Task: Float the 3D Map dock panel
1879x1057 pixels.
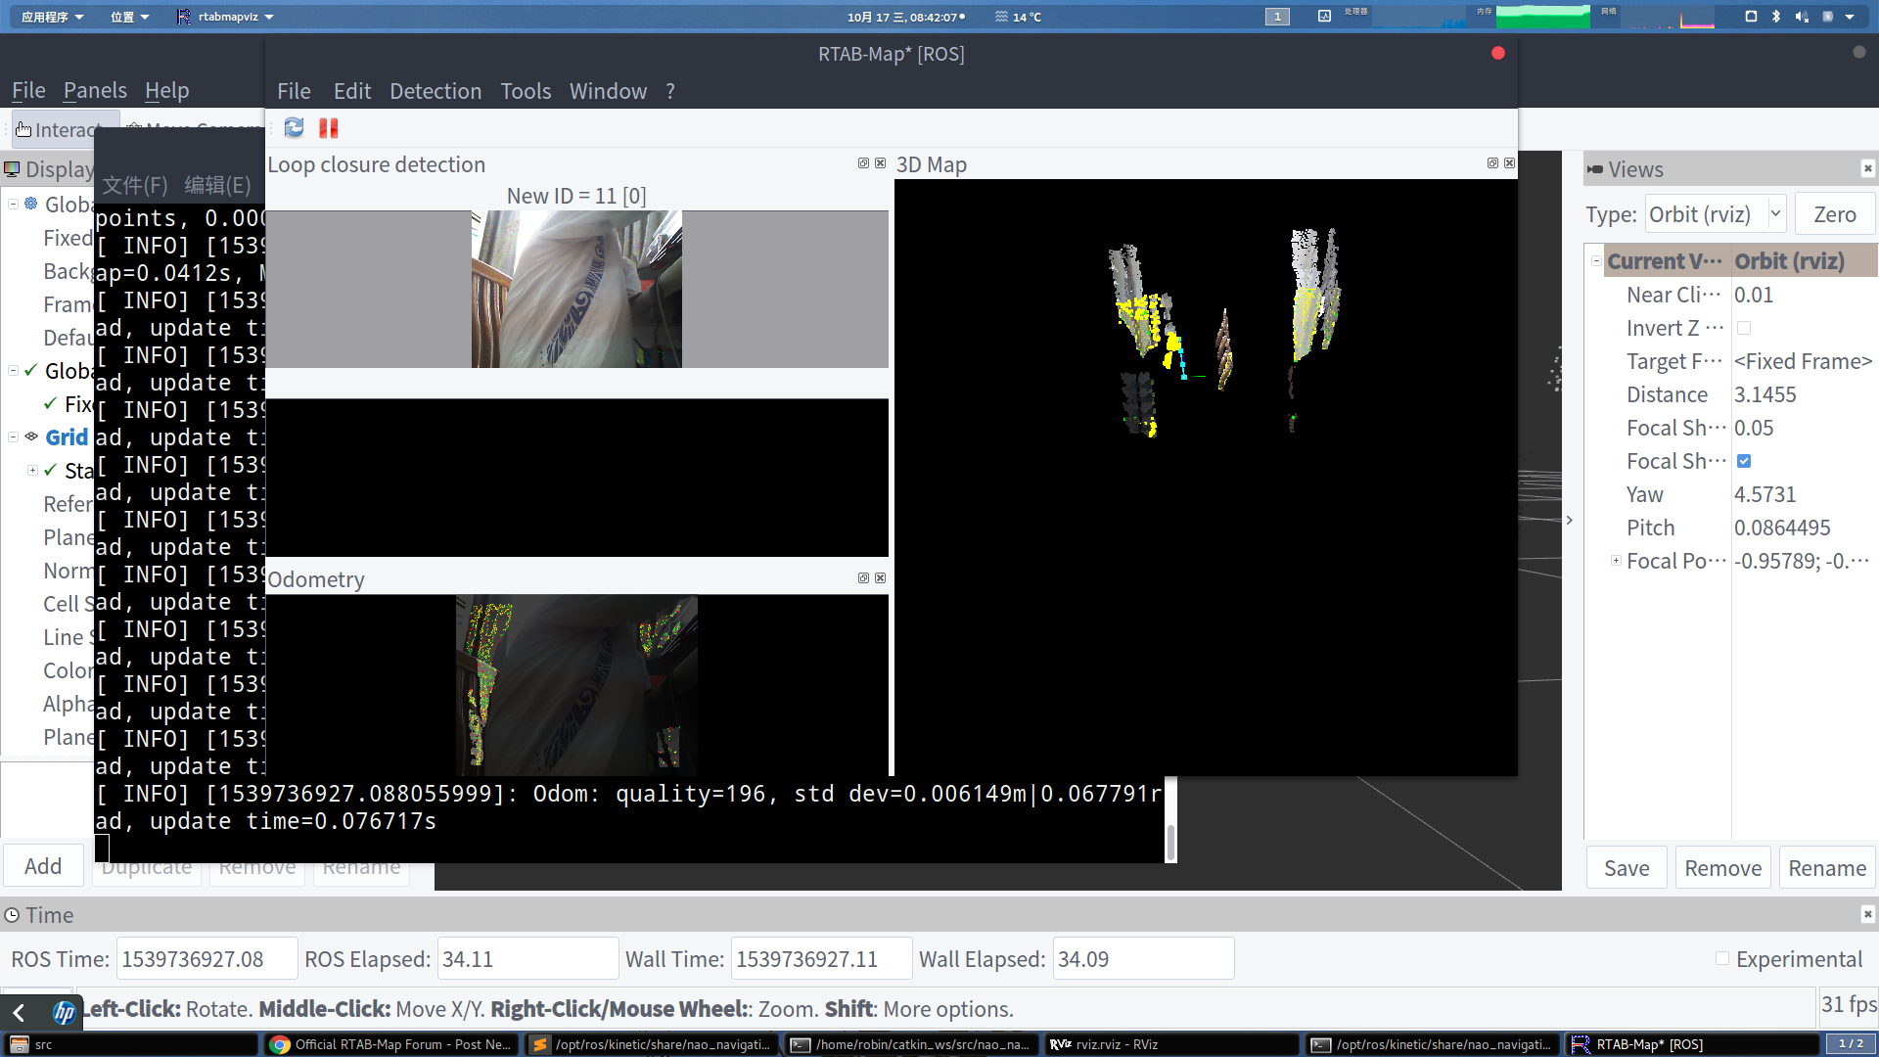Action: [1492, 163]
